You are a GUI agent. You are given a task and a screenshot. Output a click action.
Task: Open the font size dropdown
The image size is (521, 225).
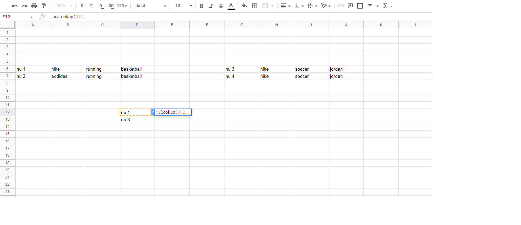[182, 6]
